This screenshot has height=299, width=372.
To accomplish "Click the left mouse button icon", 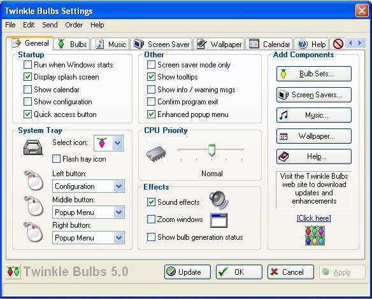I will (x=34, y=180).
